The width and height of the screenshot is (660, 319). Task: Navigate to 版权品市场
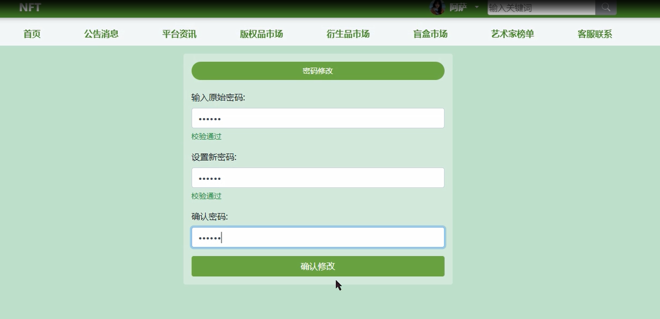262,34
